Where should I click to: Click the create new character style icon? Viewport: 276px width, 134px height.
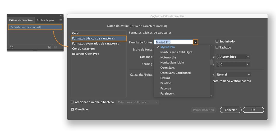tap(49, 47)
